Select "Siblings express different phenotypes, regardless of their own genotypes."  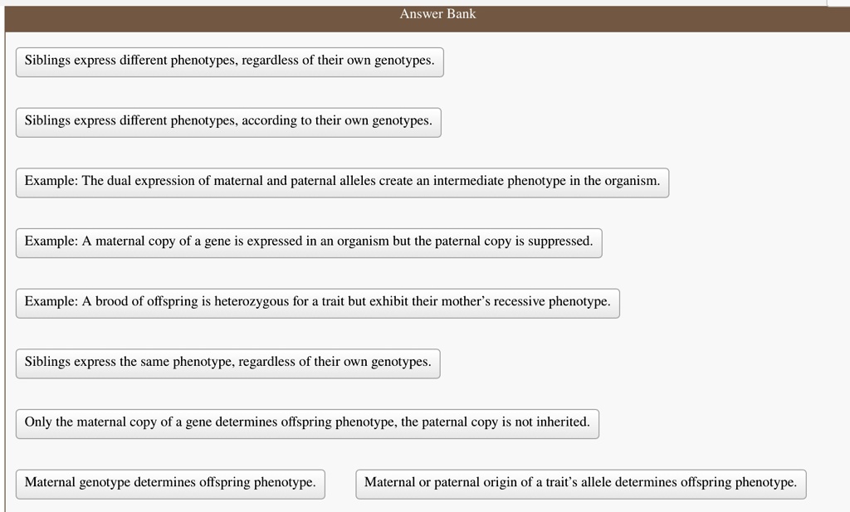click(x=229, y=61)
